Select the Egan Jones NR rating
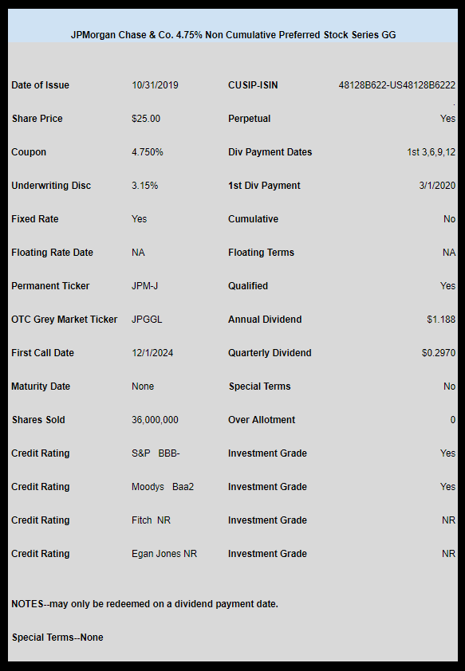 pos(164,553)
